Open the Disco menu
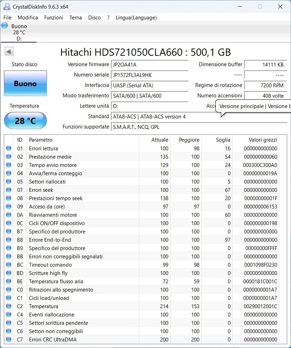 [x=94, y=17]
